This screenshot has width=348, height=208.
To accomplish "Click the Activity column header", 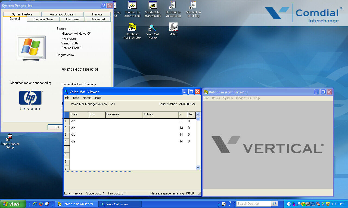I will coord(160,115).
